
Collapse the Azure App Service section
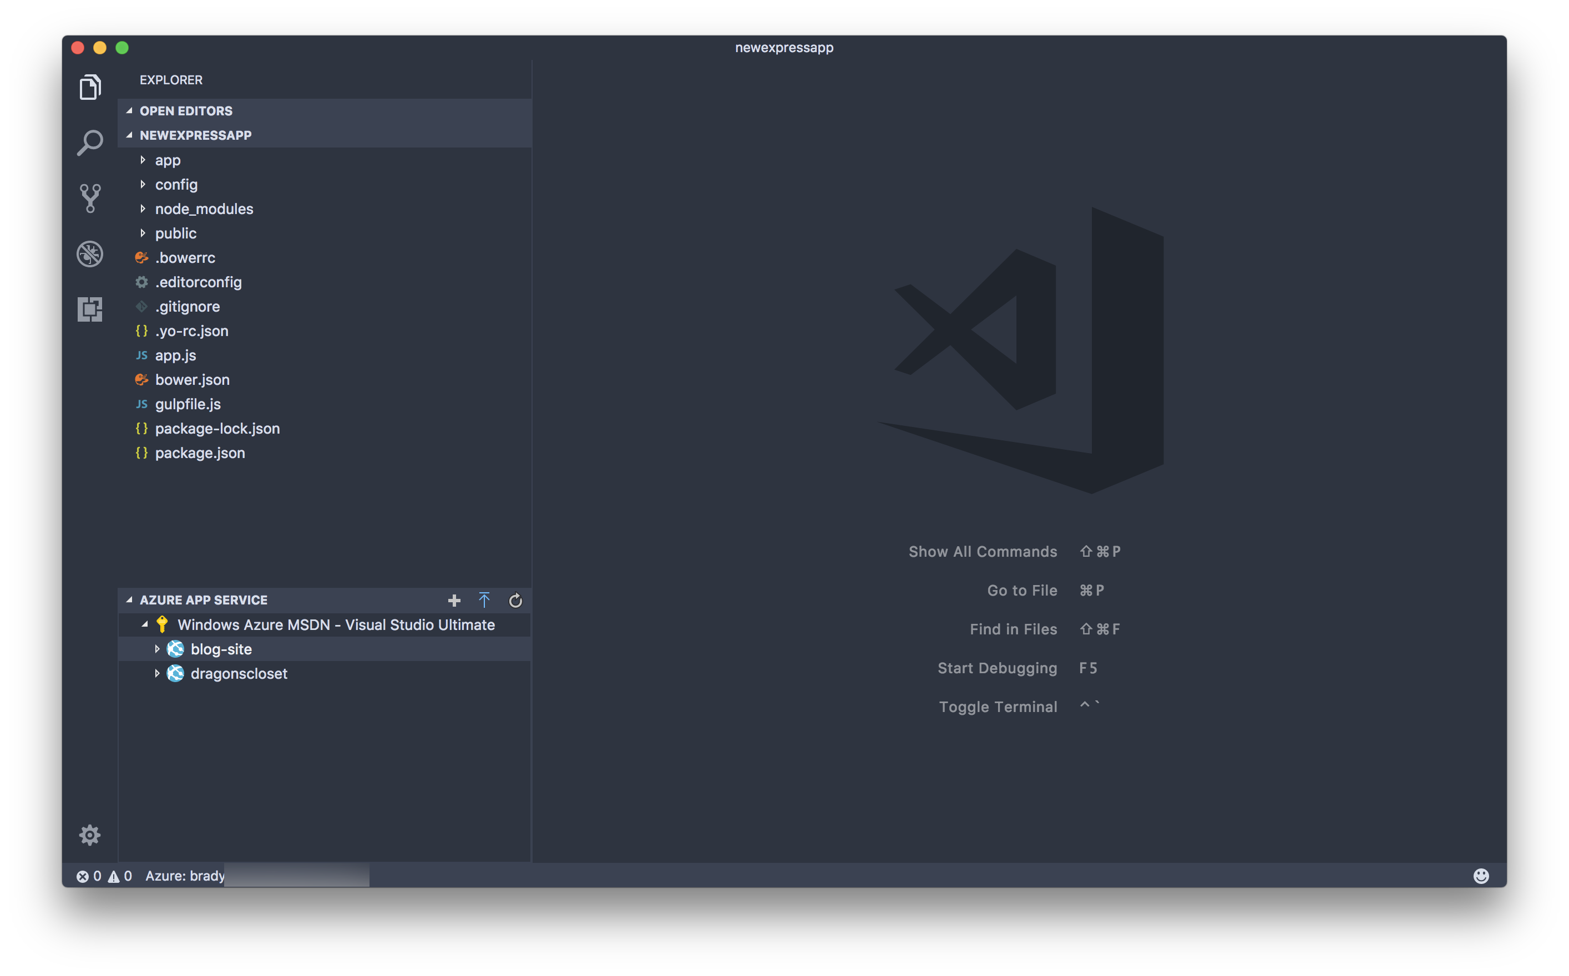coord(129,601)
